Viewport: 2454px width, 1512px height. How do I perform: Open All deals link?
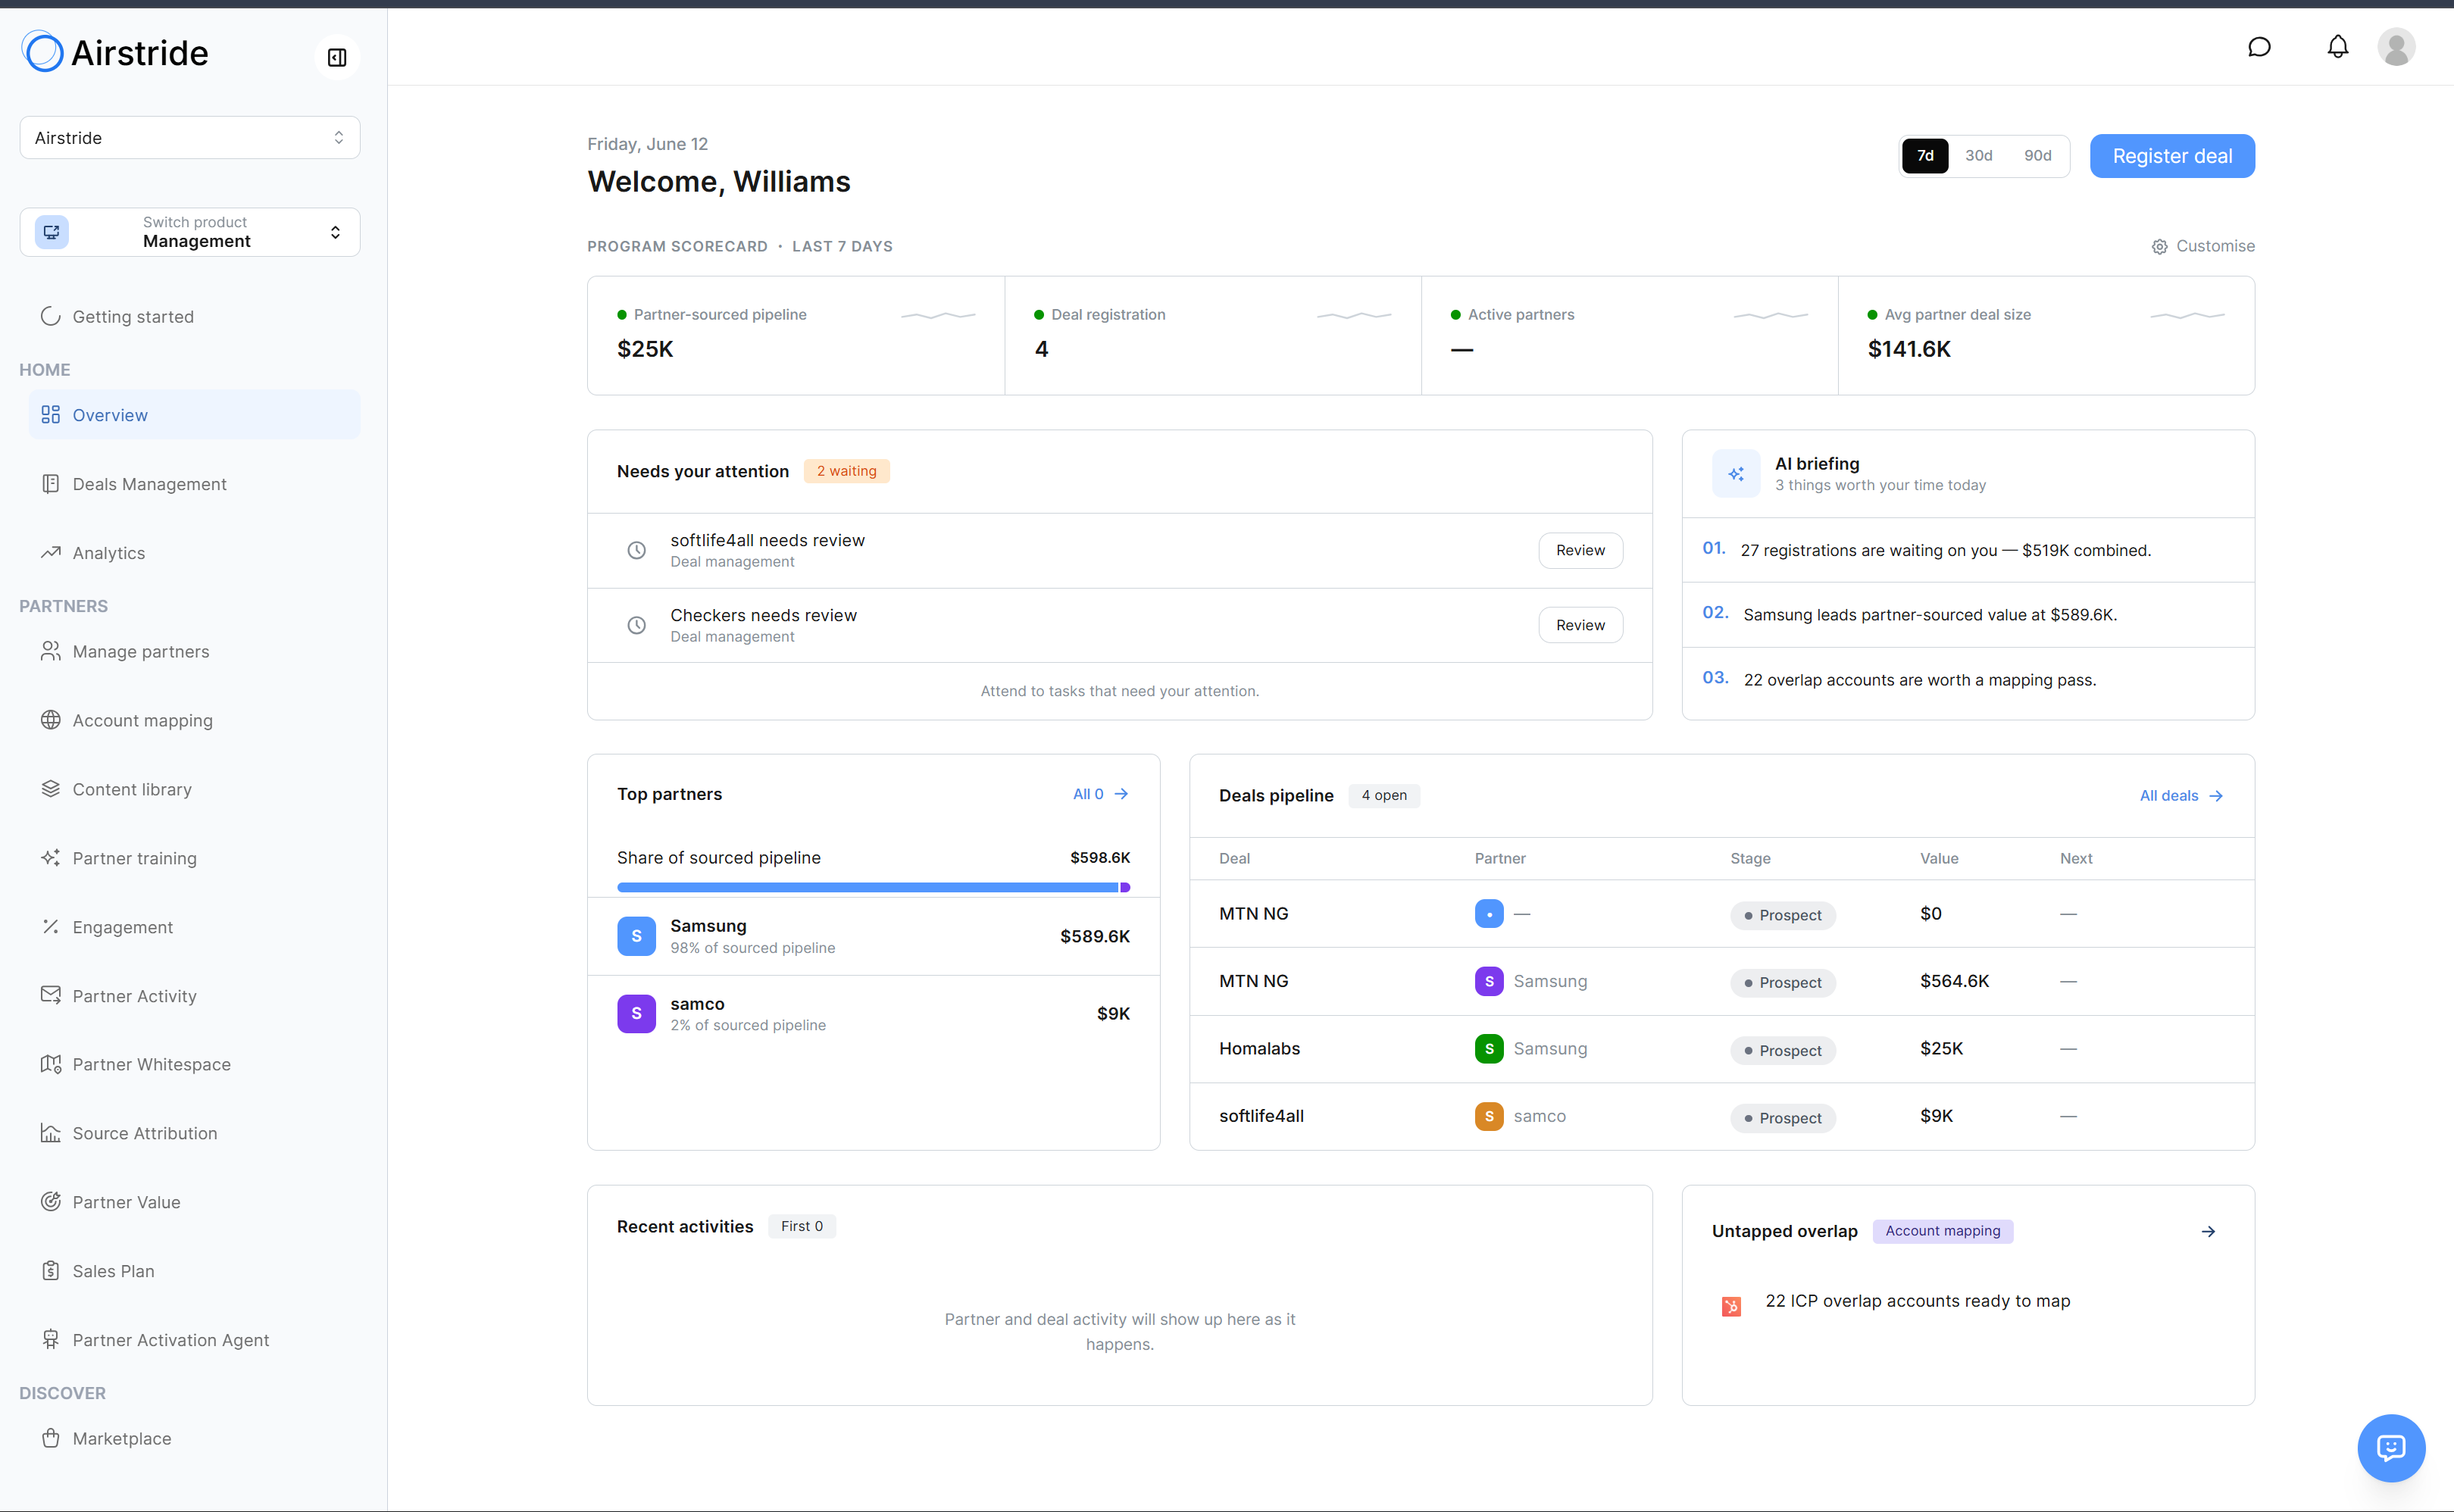coord(2181,796)
